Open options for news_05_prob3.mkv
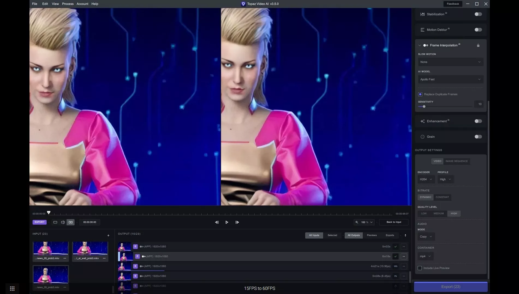Image resolution: width=519 pixels, height=294 pixels. [x=65, y=258]
